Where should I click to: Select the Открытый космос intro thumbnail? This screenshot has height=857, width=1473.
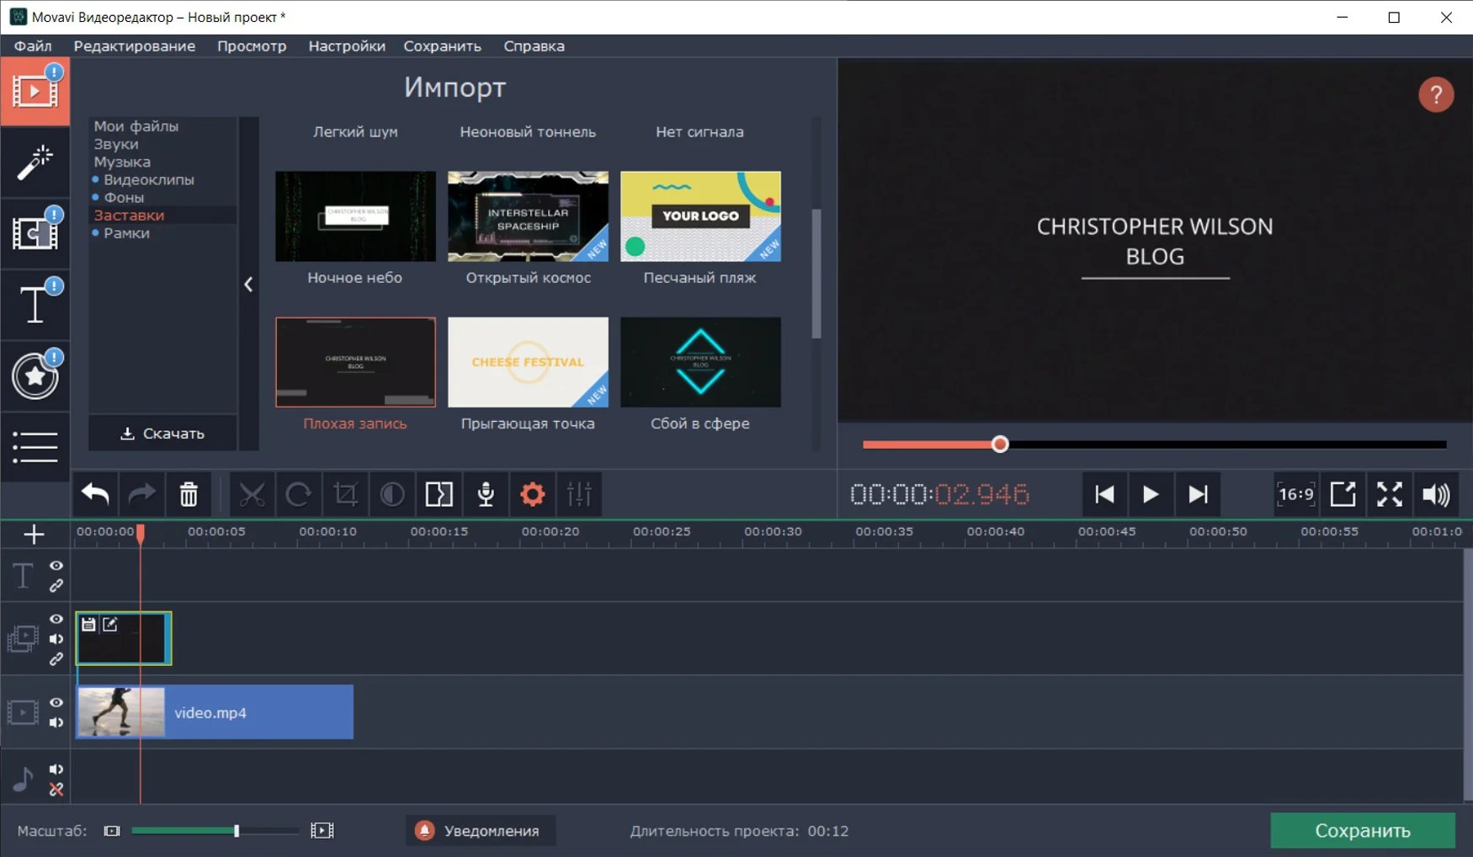tap(528, 216)
